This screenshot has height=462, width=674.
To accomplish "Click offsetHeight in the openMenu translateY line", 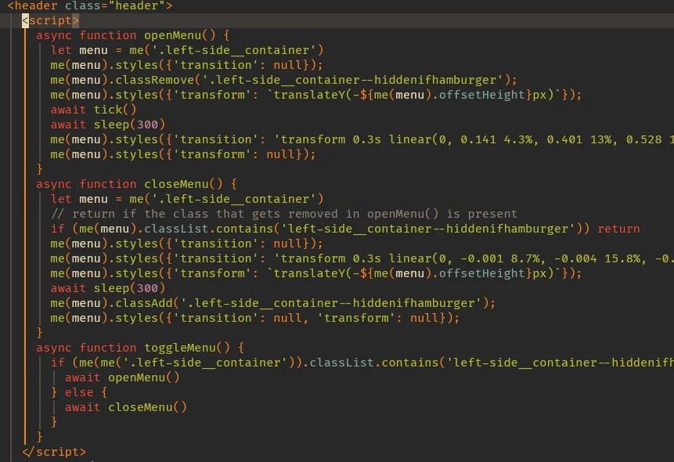I will 481,95.
